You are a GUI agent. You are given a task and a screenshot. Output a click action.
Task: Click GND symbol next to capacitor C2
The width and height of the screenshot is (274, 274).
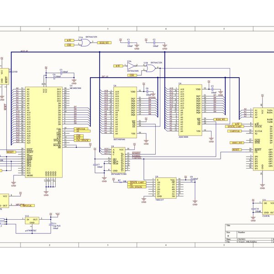tap(164, 47)
